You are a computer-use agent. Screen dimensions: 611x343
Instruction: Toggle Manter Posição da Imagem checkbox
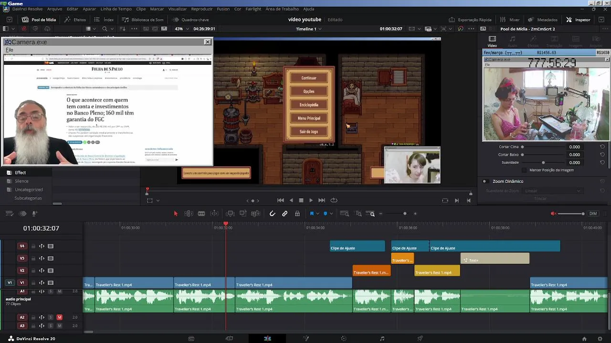click(x=525, y=170)
